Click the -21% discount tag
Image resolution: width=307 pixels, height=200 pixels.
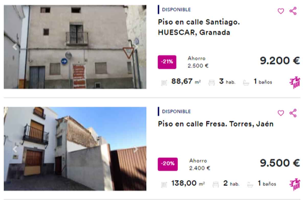pyautogui.click(x=167, y=62)
